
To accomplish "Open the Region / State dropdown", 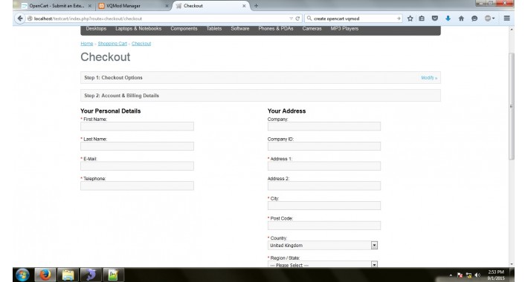I will click(x=323, y=264).
